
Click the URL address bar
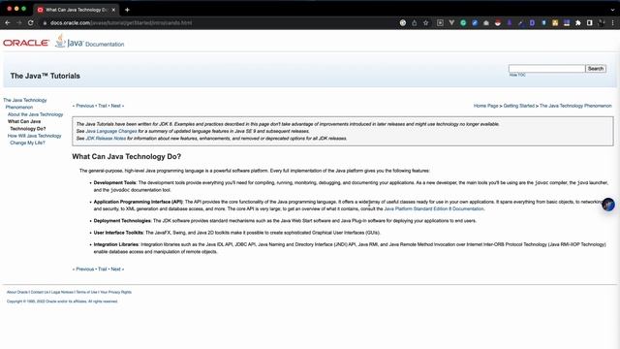(222, 23)
